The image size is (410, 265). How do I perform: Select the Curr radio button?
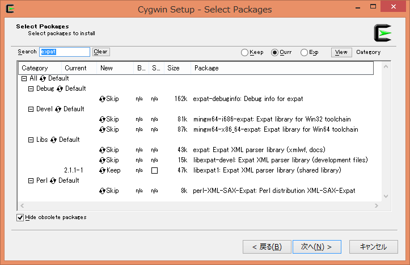[274, 52]
